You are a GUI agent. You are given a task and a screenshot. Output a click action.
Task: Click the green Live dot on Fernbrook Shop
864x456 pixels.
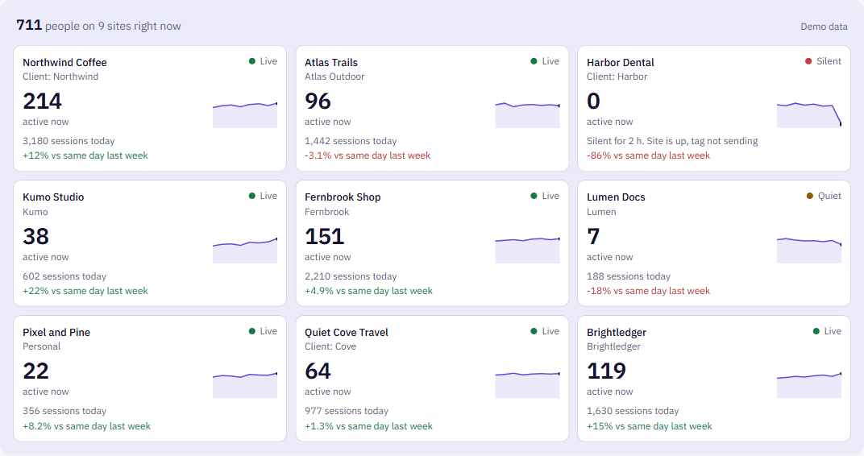(x=534, y=196)
